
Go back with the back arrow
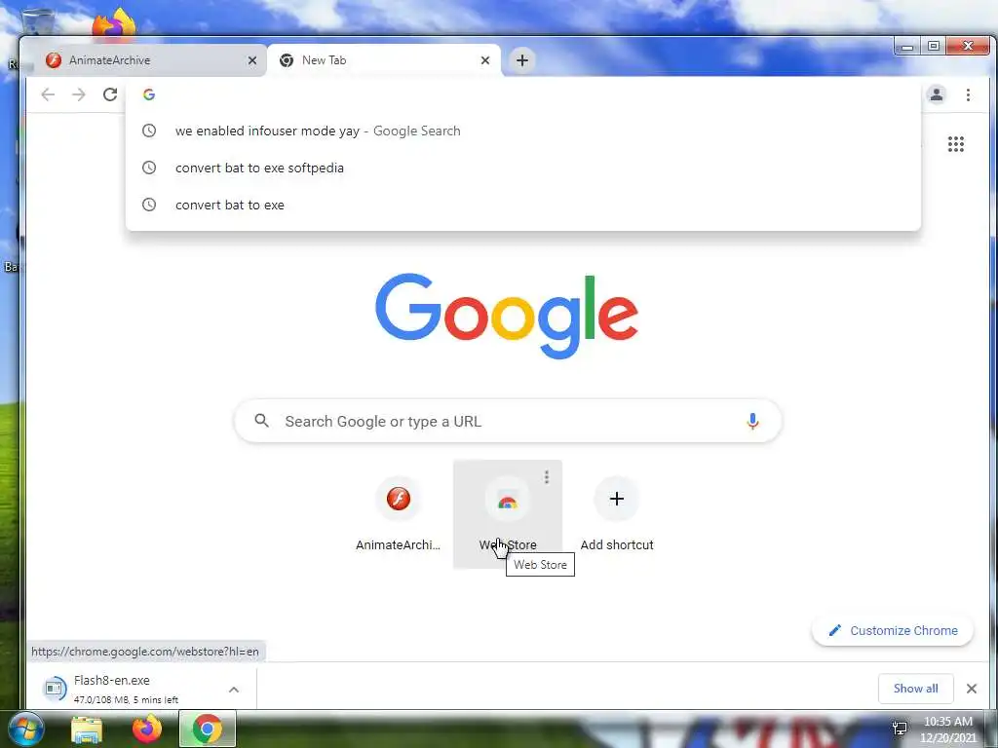pyautogui.click(x=48, y=94)
